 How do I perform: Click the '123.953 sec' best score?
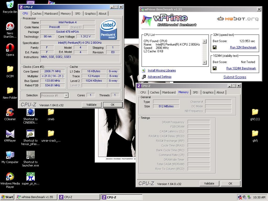point(247,41)
